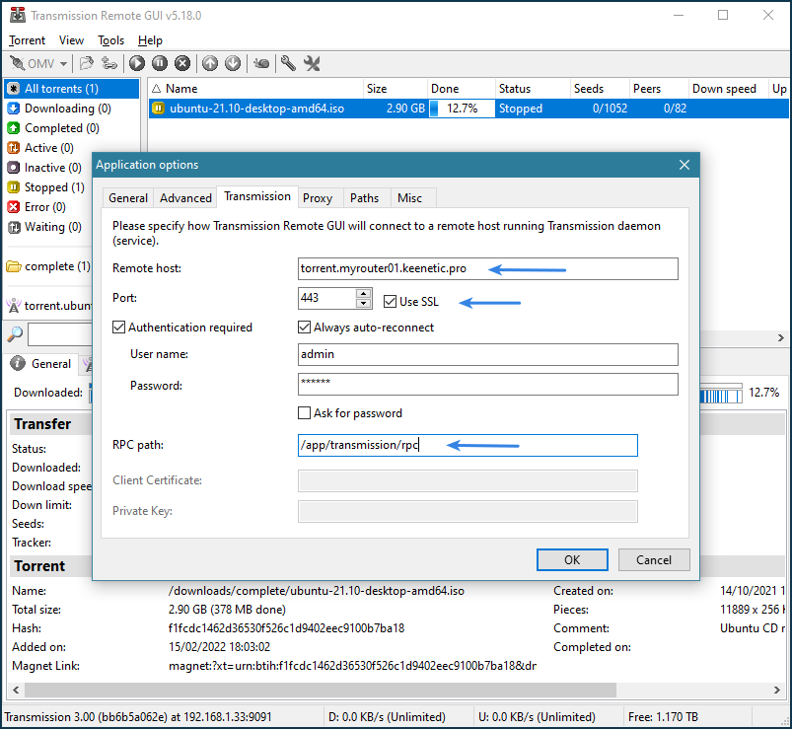The height and width of the screenshot is (729, 792).
Task: Toggle speed limit snail icon
Action: click(261, 64)
